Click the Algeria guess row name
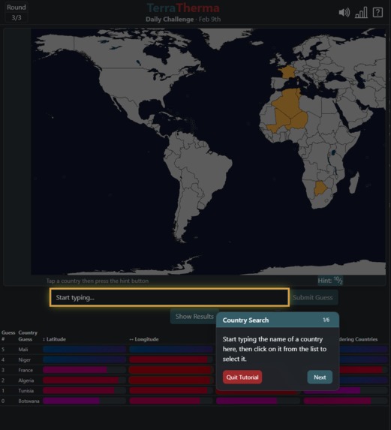 click(x=26, y=380)
